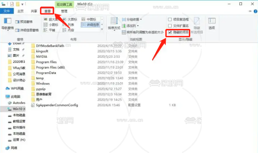Open the add columns (添加列) dropdown

[x=130, y=26]
